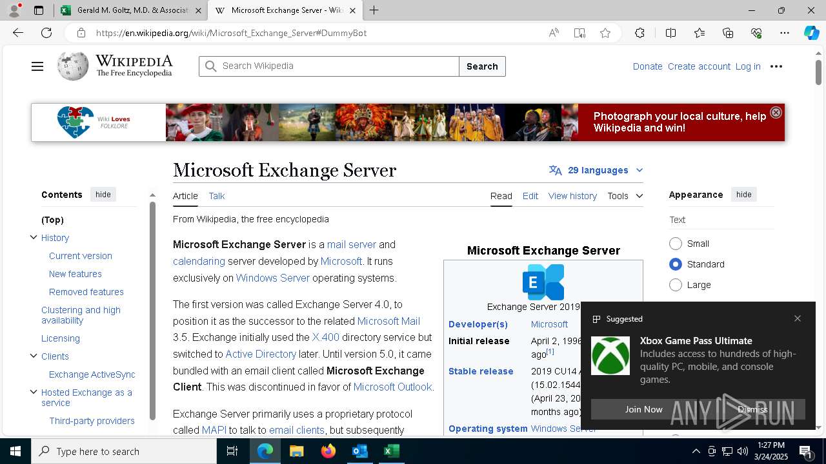This screenshot has width=826, height=464.
Task: Switch to the Talk tab
Action: pyautogui.click(x=217, y=196)
